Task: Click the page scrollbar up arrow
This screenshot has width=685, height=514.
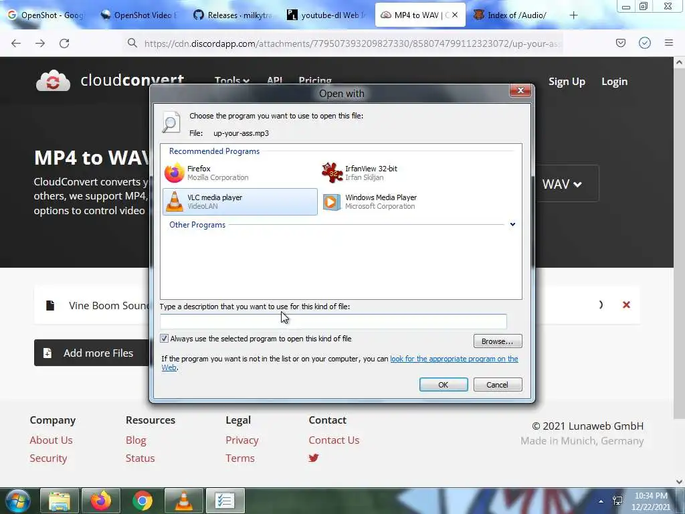Action: (679, 62)
